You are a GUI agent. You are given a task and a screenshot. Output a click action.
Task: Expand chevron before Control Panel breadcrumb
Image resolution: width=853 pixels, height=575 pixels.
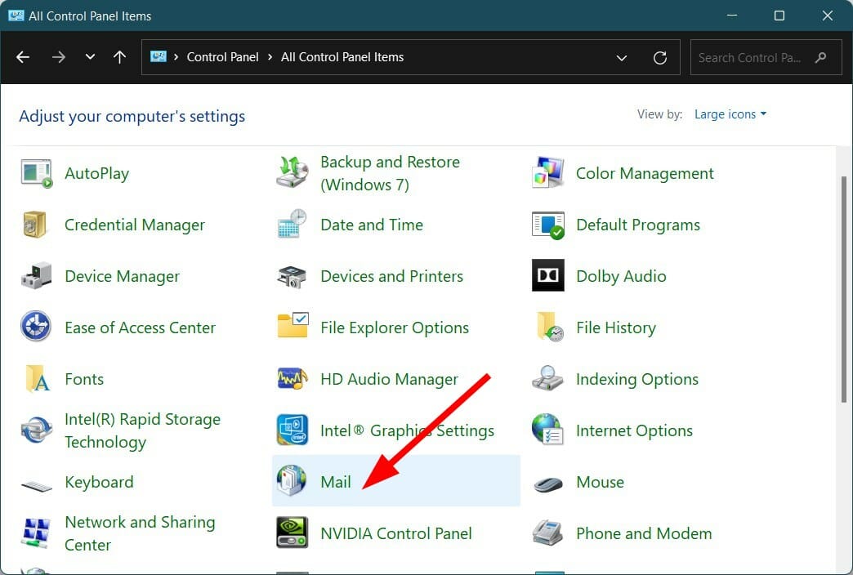176,57
